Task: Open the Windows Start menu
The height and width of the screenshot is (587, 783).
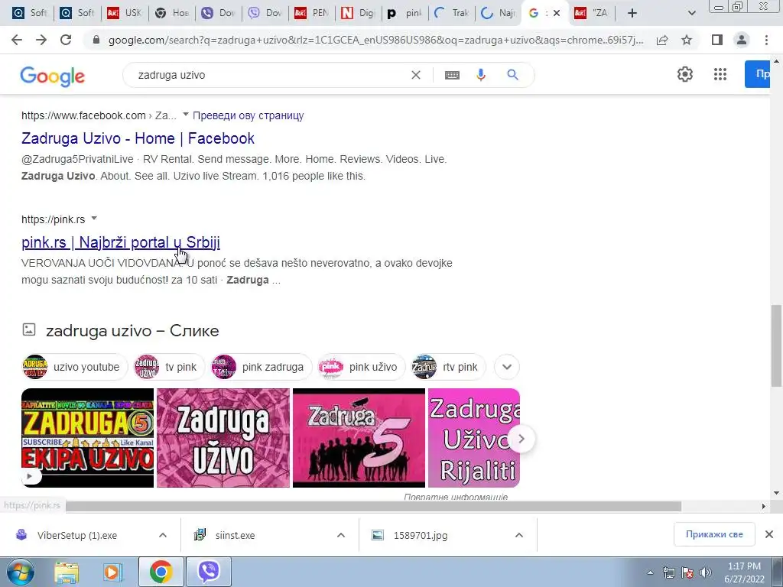Action: pyautogui.click(x=20, y=572)
